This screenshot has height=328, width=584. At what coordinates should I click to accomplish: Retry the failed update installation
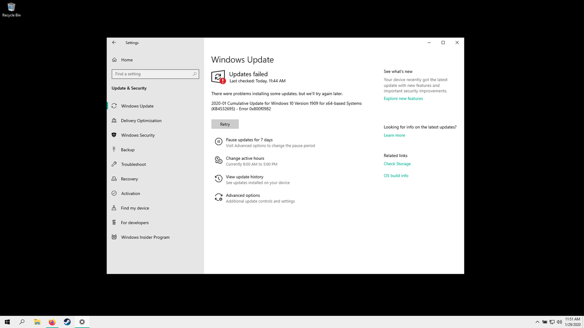[225, 124]
